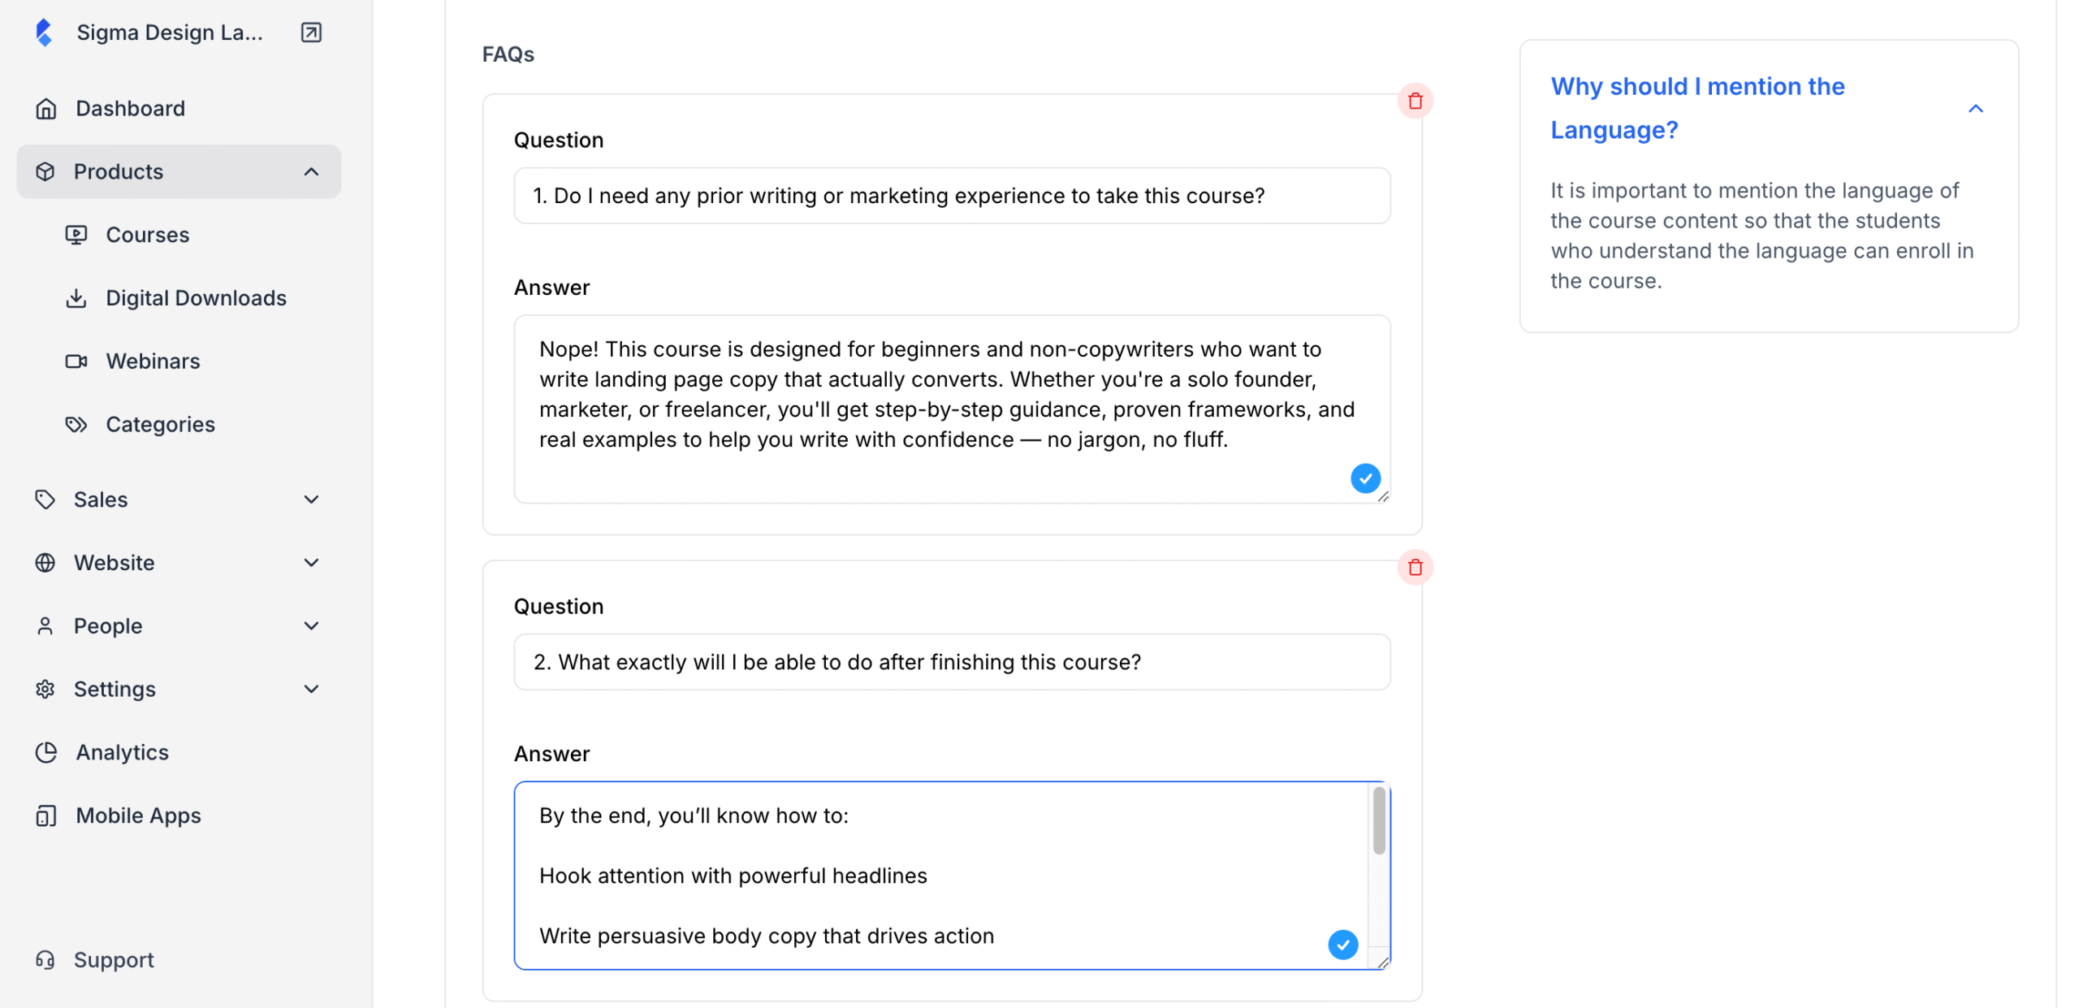The image size is (2079, 1008).
Task: Open the Dashboard menu item
Action: pos(179,109)
